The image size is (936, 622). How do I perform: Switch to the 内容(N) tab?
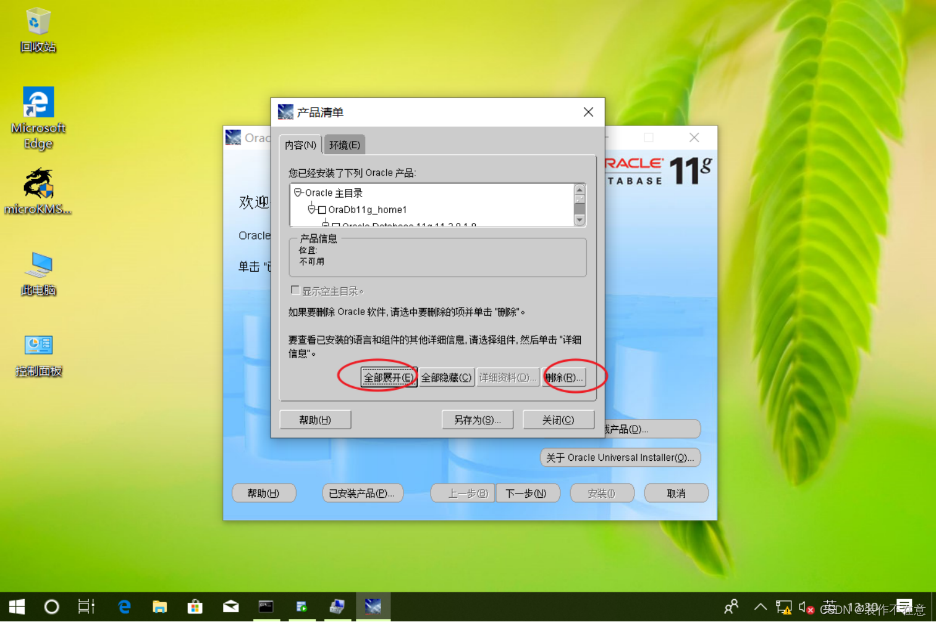pyautogui.click(x=300, y=145)
